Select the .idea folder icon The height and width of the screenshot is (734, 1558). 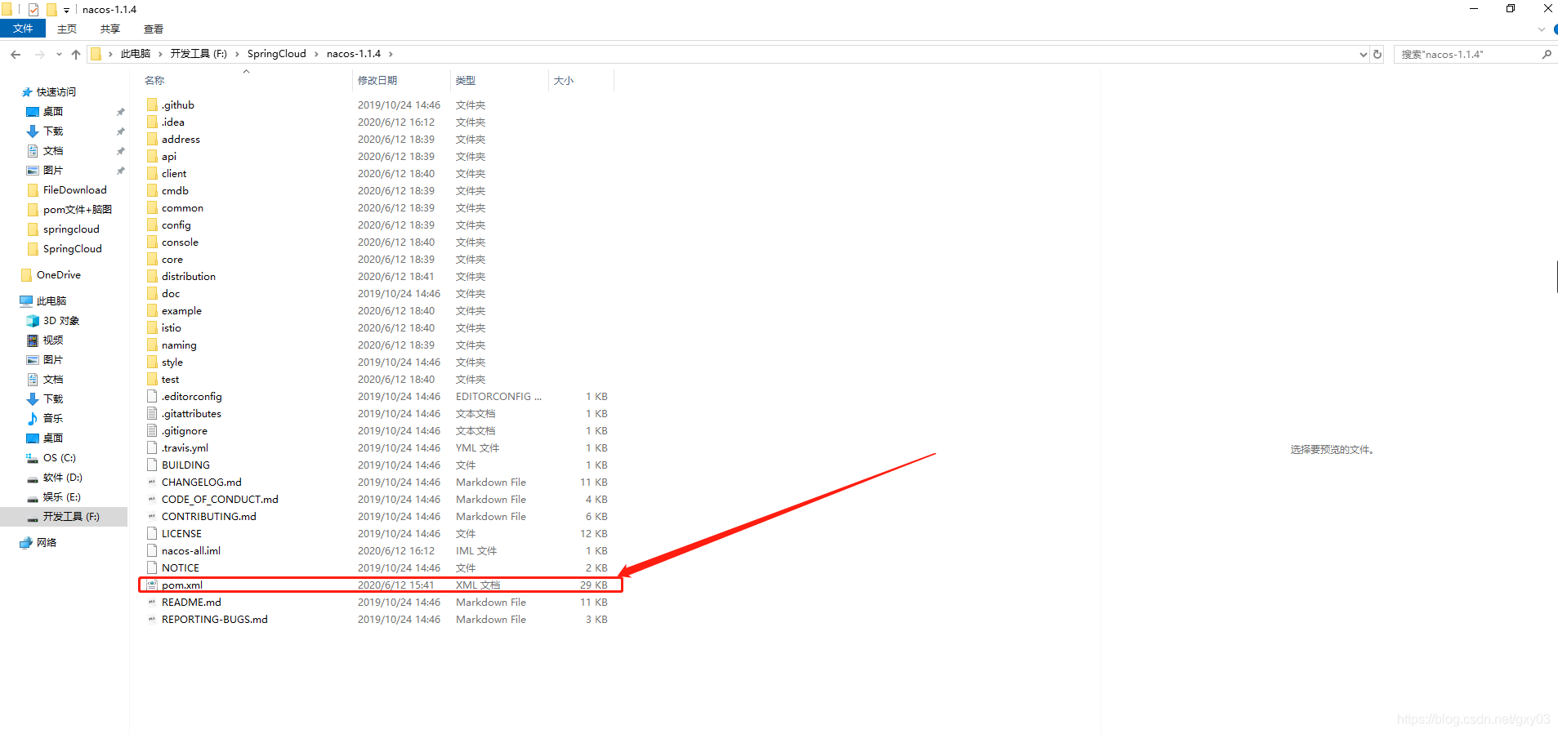pos(152,122)
